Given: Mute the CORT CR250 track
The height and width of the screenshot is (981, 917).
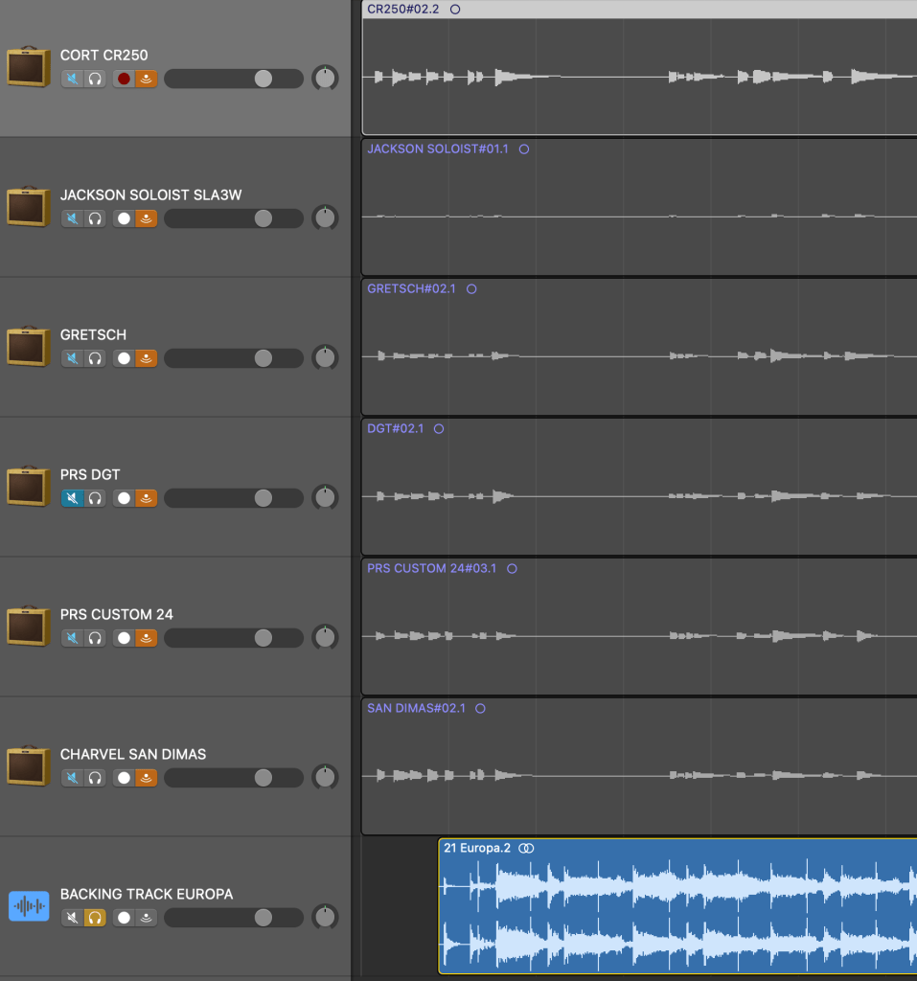Looking at the screenshot, I should pyautogui.click(x=73, y=79).
